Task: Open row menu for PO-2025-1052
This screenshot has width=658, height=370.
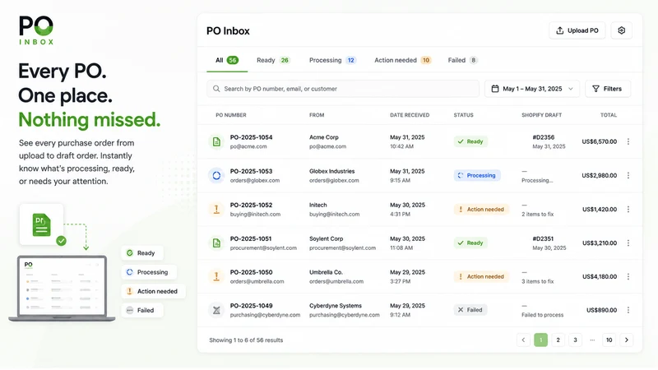Action: click(628, 210)
